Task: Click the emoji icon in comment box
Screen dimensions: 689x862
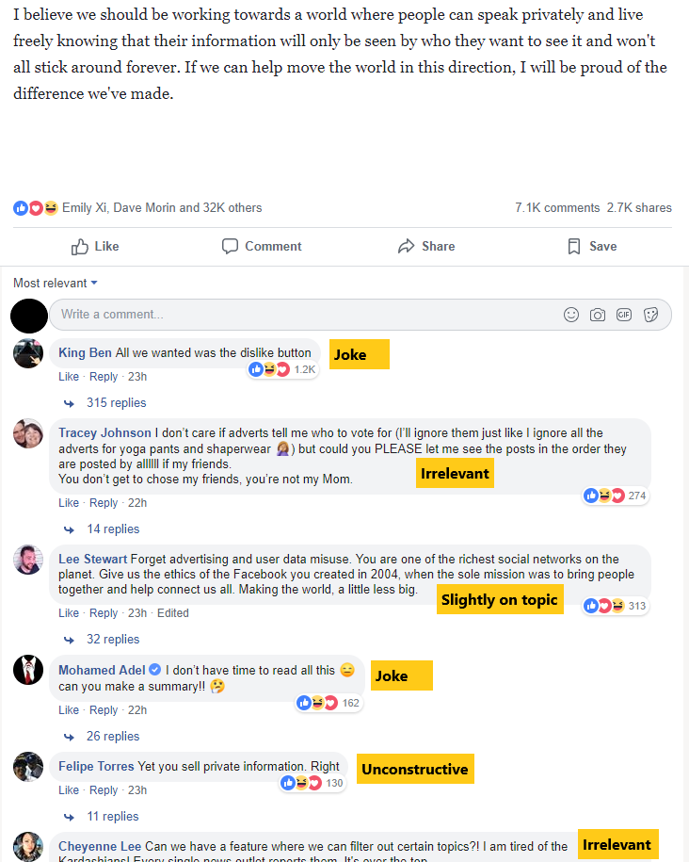Action: tap(570, 315)
